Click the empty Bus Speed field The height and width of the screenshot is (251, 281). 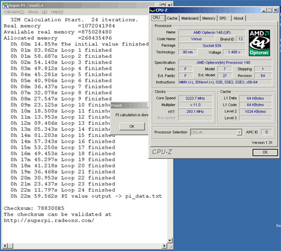(195, 118)
